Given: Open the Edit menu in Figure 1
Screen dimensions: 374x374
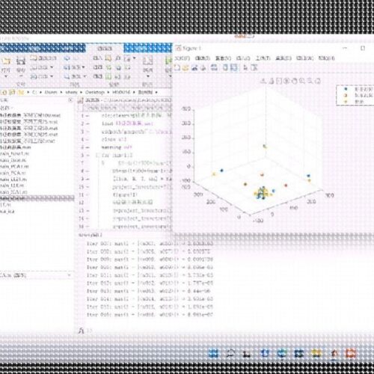Looking at the screenshot, I should point(202,58).
